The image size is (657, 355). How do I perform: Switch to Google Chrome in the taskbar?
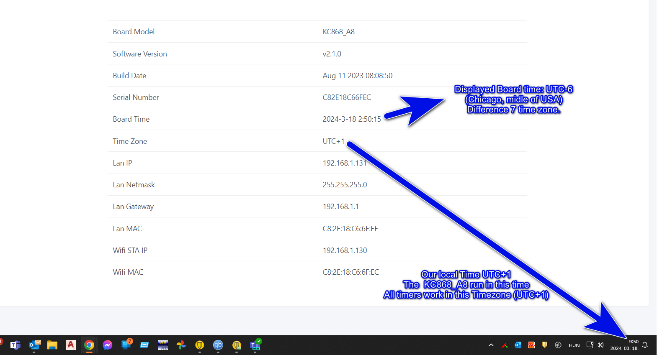click(x=89, y=345)
